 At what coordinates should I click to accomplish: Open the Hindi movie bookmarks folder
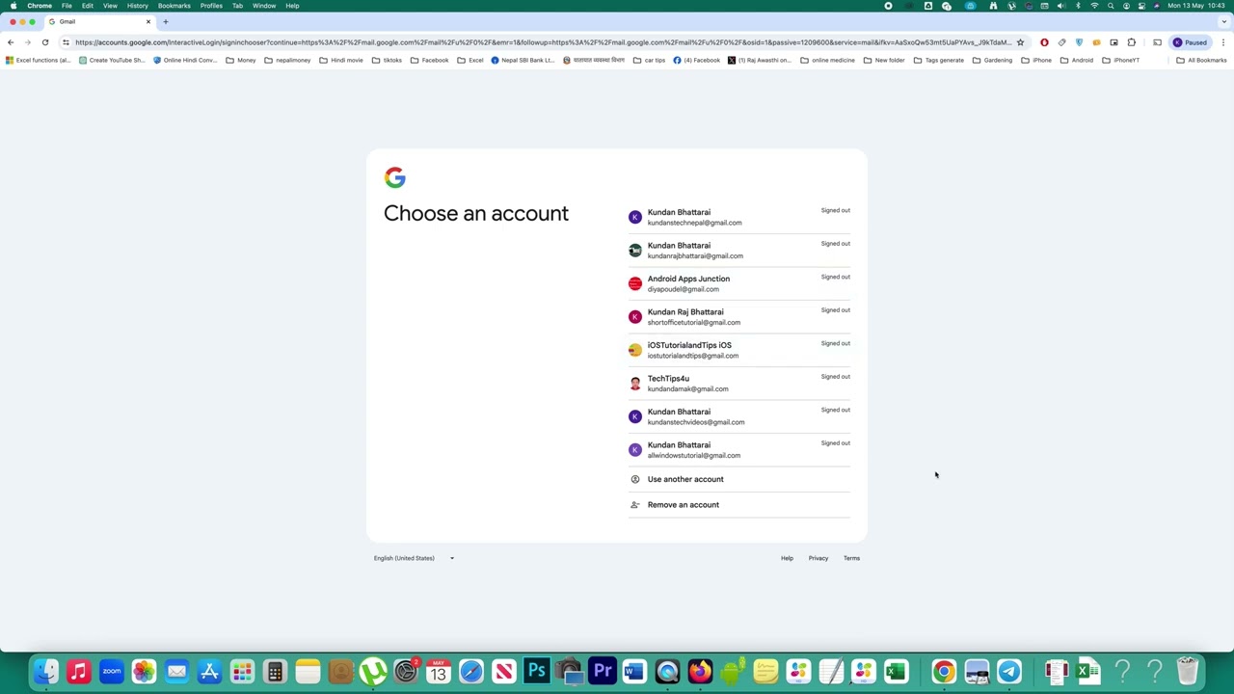[341, 60]
